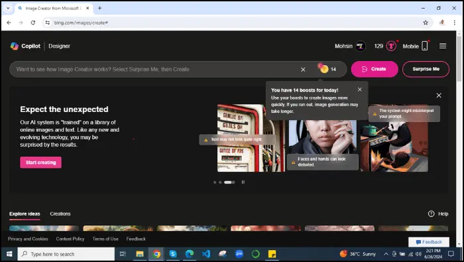Image resolution: width=464 pixels, height=262 pixels.
Task: Click the Copilot logo icon
Action: point(14,46)
